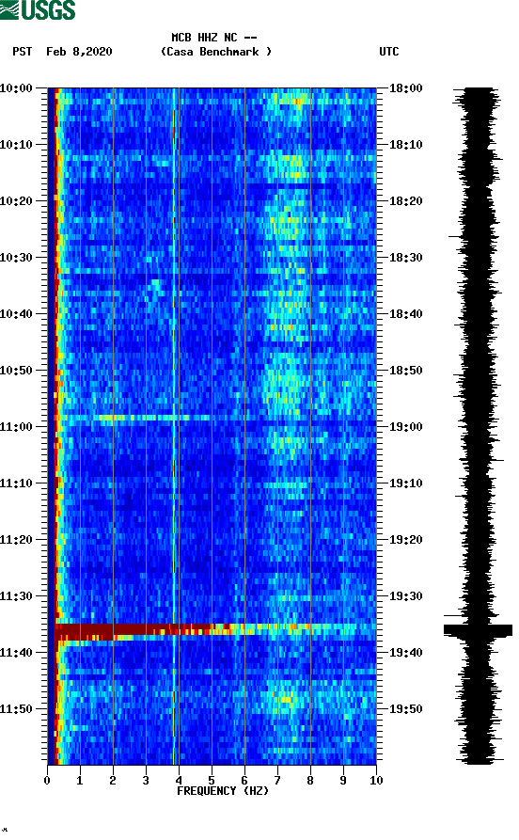Image resolution: width=519 pixels, height=840 pixels.
Task: Click the '18:40' UTC time label
Action: (406, 314)
